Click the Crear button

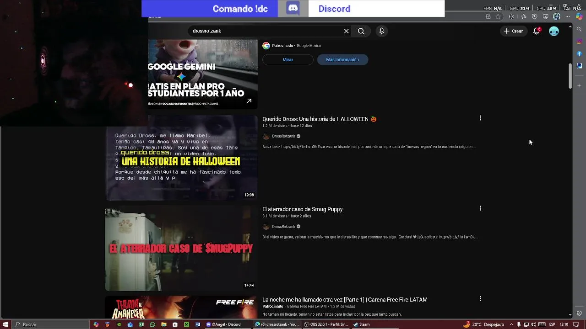click(x=513, y=31)
